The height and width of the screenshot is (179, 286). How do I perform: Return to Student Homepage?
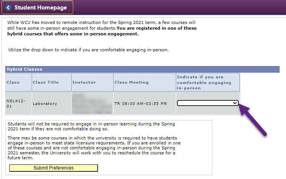pos(40,7)
